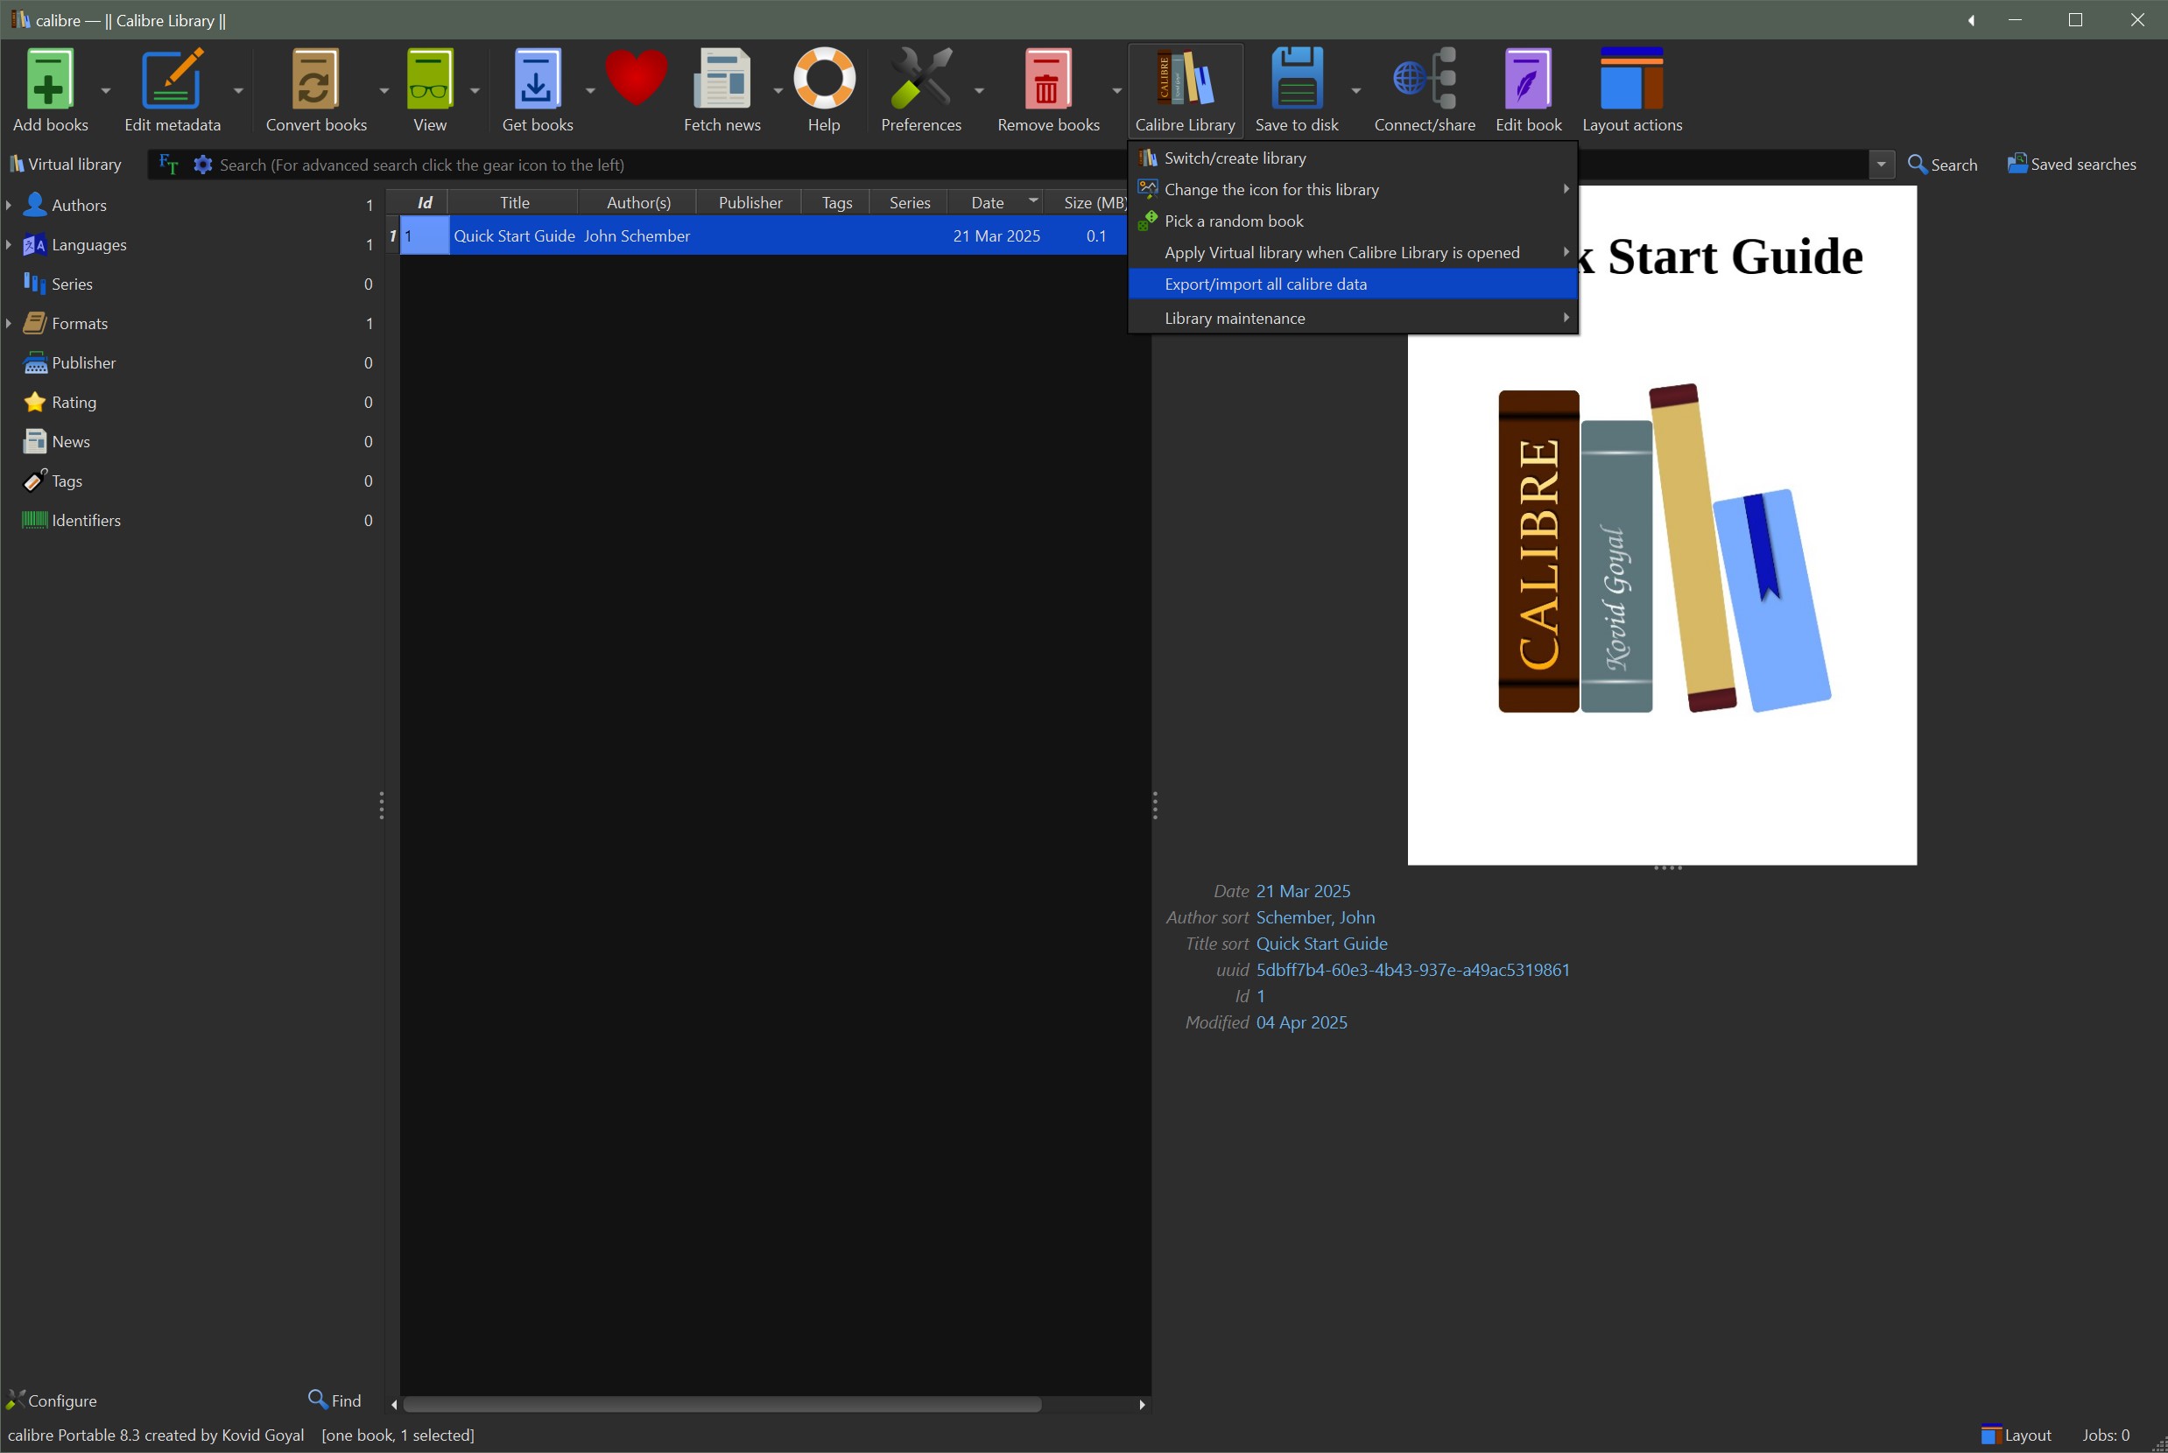Open the Edit book tool

(x=1528, y=80)
